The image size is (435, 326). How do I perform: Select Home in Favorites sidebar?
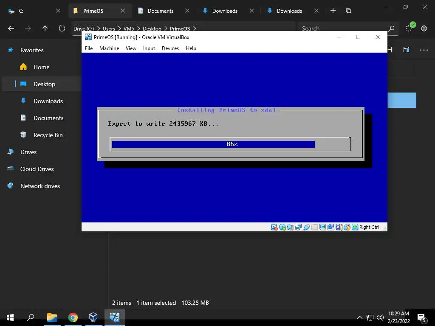tap(42, 67)
